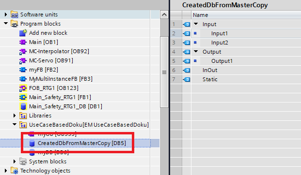Click the project tree vertical scrollbar thumb
Viewport: 301px width, 175px height.
tap(164, 72)
